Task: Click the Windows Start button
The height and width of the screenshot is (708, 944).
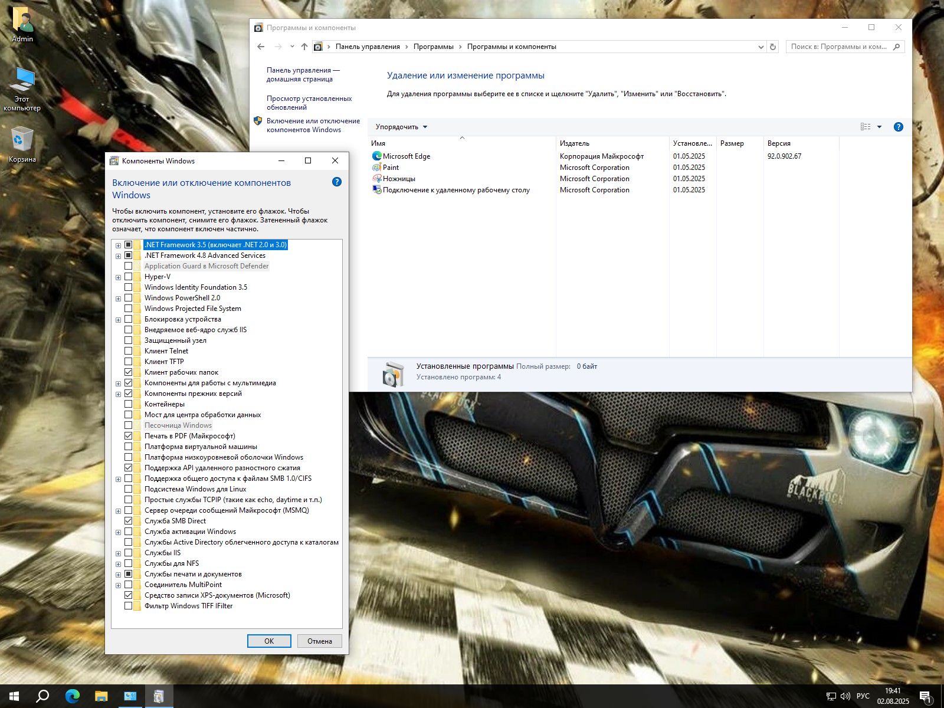Action: pyautogui.click(x=14, y=696)
